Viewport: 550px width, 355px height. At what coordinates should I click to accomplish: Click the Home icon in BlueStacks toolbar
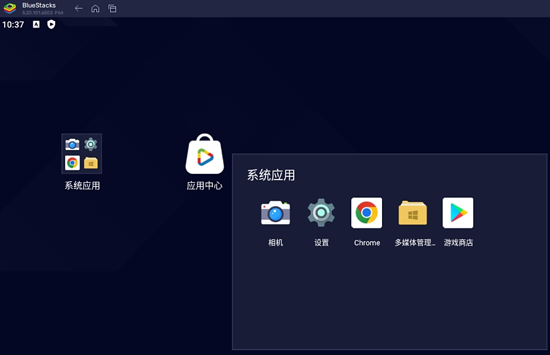click(95, 8)
